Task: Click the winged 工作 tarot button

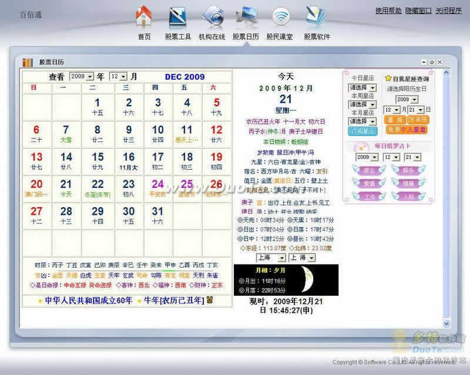Action: point(369,197)
